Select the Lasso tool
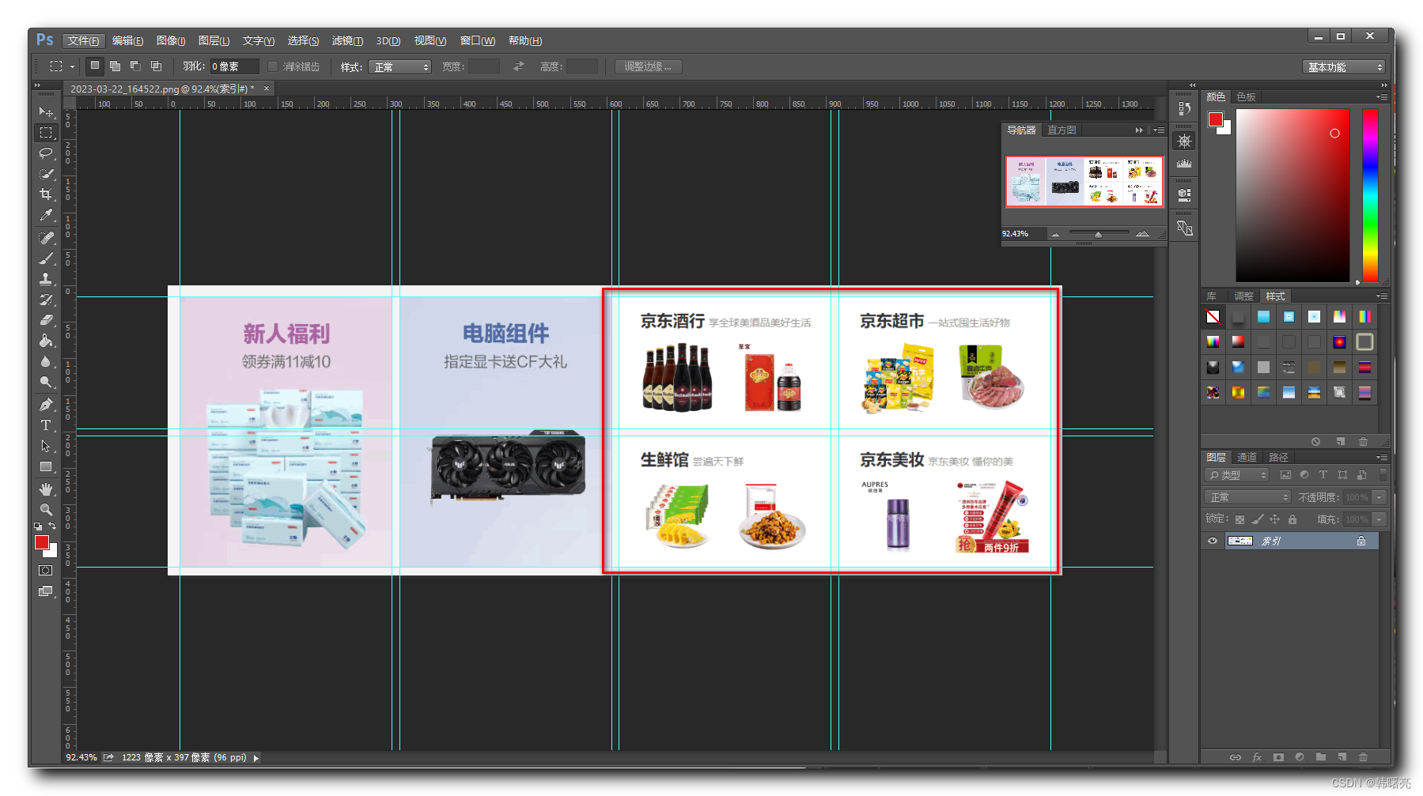The image size is (1423, 796). (47, 153)
